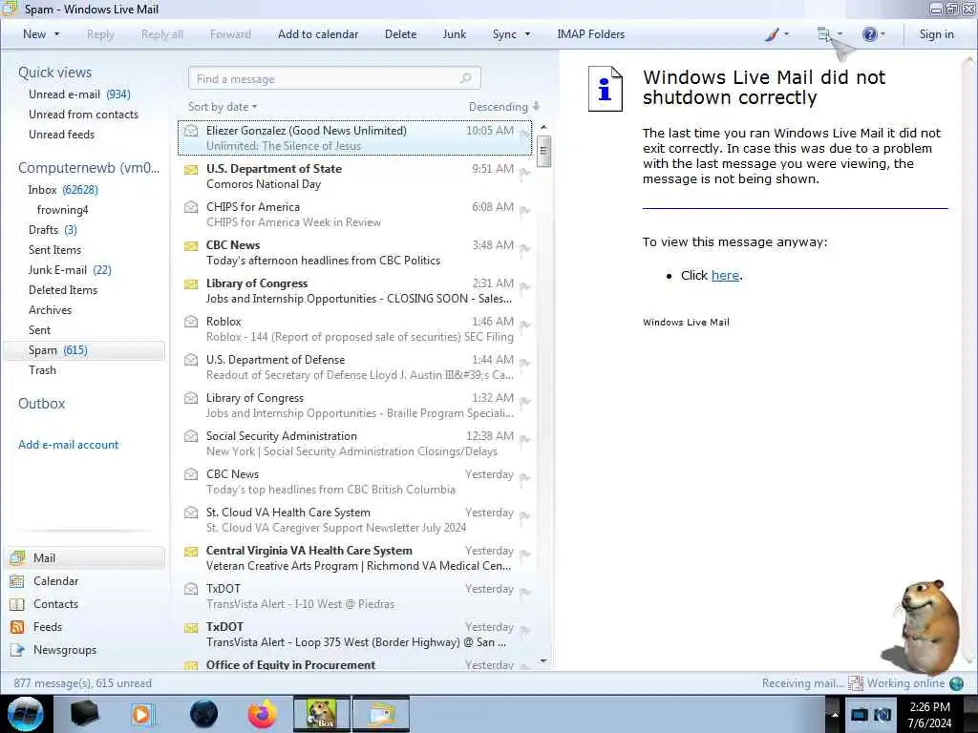
Task: Click the envelope icon beside U.S. Department of Defense
Action: (191, 360)
